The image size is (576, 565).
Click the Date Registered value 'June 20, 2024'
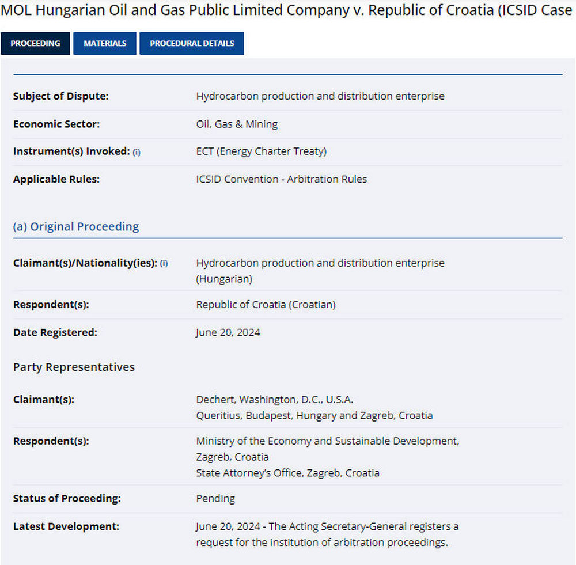pos(228,332)
